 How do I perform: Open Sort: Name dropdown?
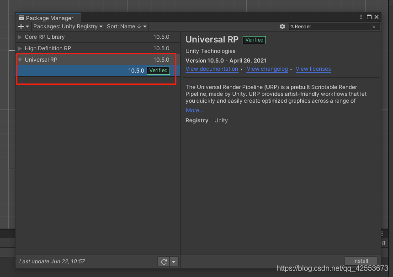pyautogui.click(x=127, y=26)
